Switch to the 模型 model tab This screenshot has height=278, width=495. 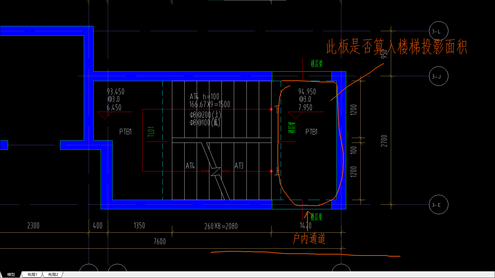[x=11, y=275]
